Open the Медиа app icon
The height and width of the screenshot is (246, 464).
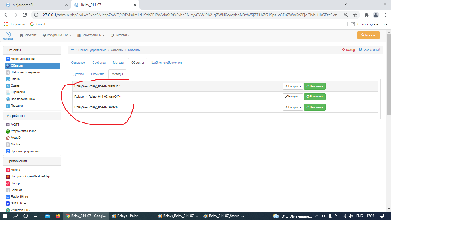click(8, 170)
